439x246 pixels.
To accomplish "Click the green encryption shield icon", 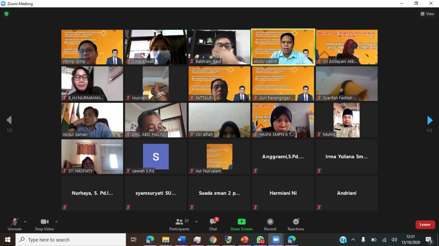I will (x=6, y=14).
